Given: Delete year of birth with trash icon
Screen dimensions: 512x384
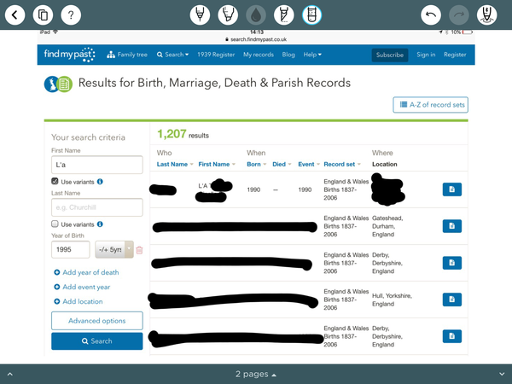Looking at the screenshot, I should coord(140,249).
